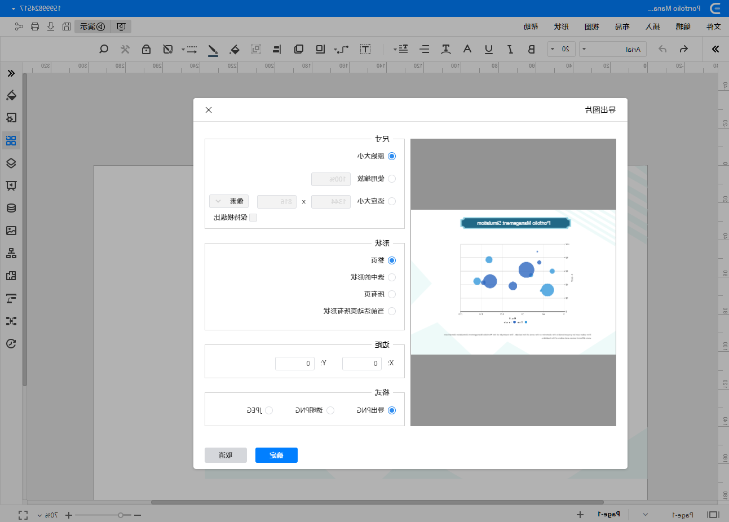Collapse the toolbar with double chevron

[715, 49]
